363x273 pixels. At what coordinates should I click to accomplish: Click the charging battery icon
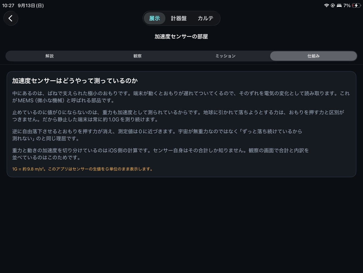pyautogui.click(x=356, y=5)
